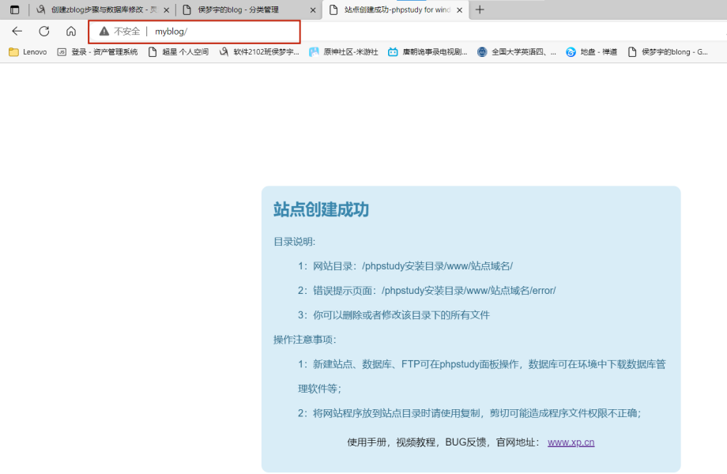The image size is (727, 474).
Task: Open the 超星 个人空间 bookmark
Action: 186,51
